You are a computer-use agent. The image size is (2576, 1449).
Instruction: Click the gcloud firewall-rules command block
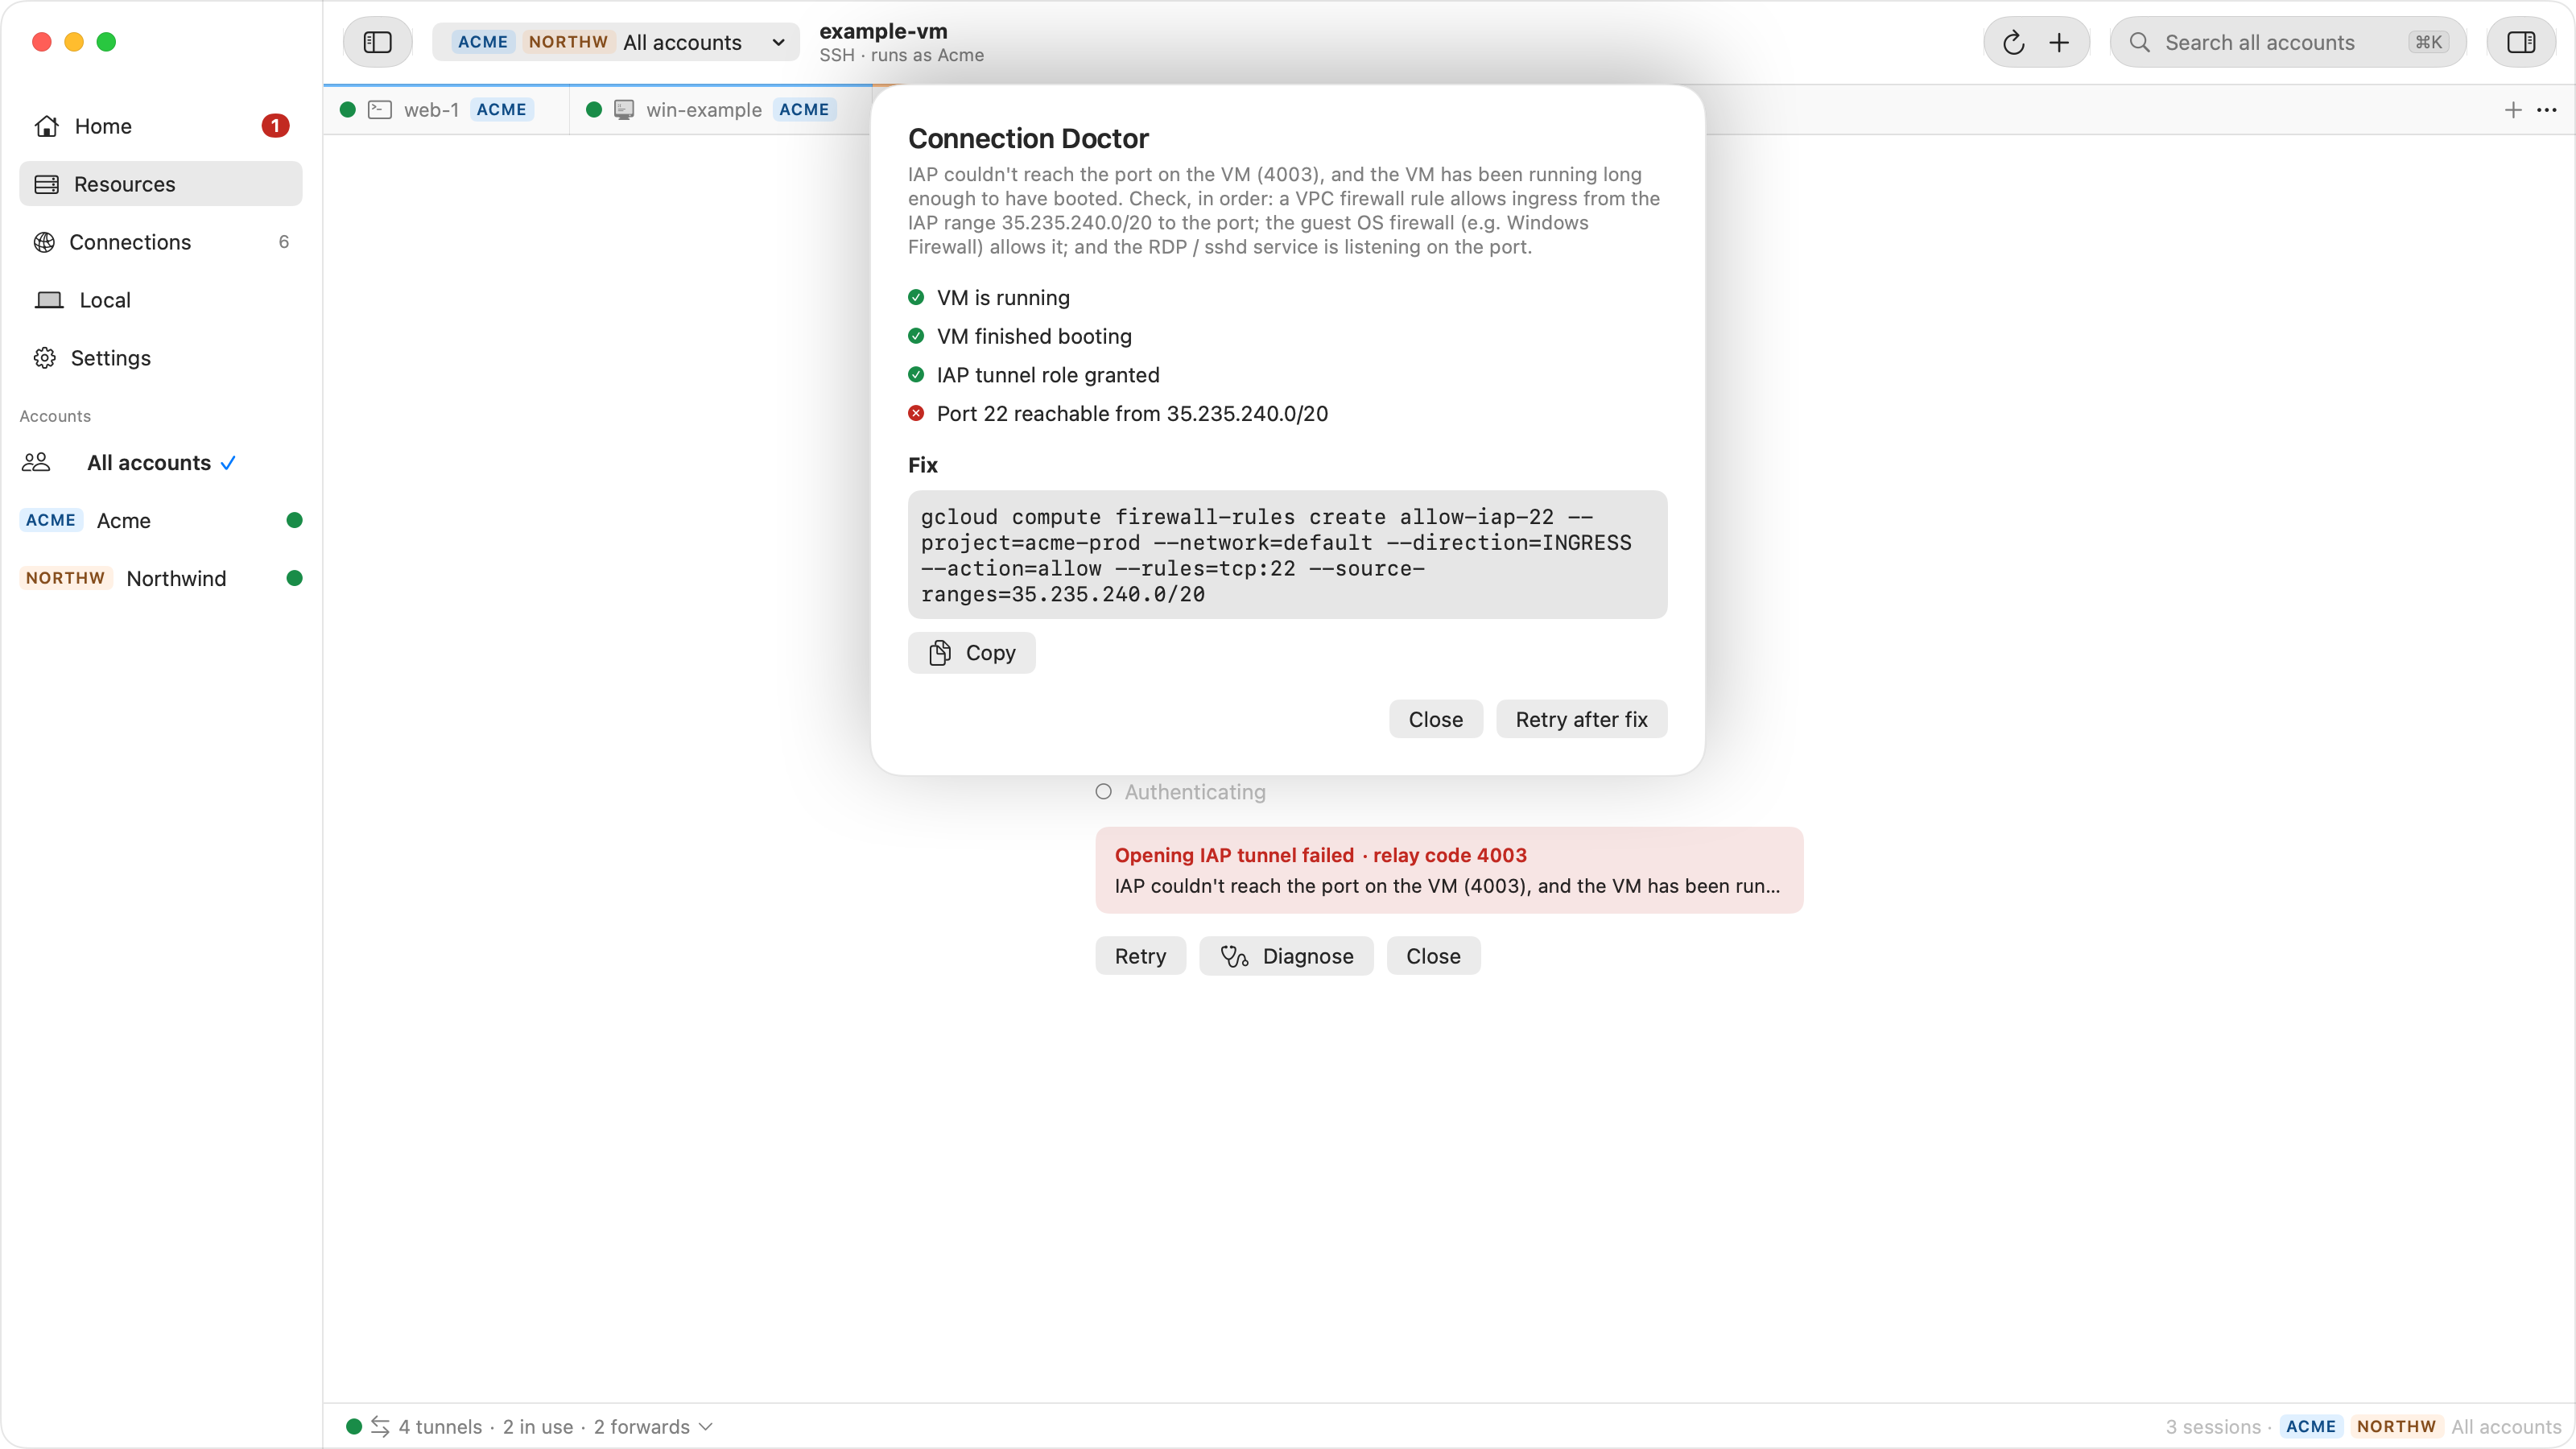(1288, 555)
